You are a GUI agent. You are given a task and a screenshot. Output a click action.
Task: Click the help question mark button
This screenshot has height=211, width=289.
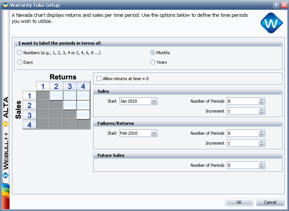(x=276, y=5)
